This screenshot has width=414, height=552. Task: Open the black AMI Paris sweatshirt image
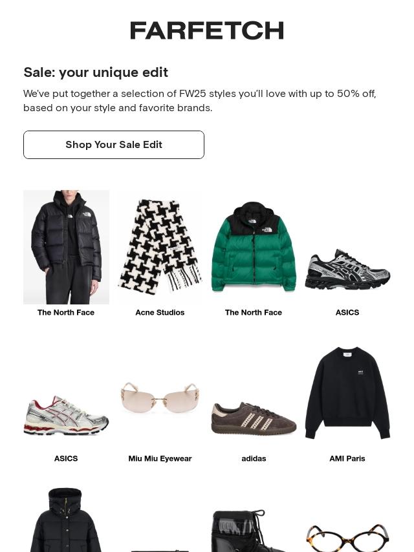pos(347,393)
